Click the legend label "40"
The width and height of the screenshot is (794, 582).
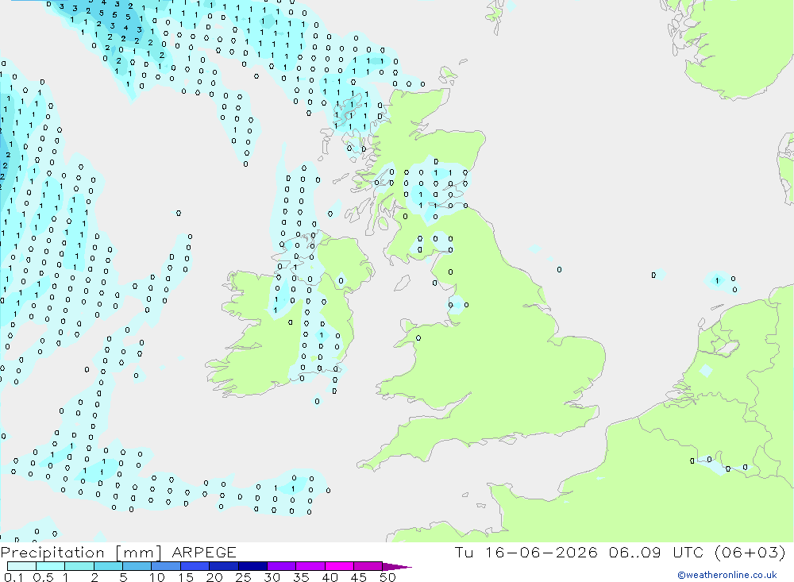(330, 577)
